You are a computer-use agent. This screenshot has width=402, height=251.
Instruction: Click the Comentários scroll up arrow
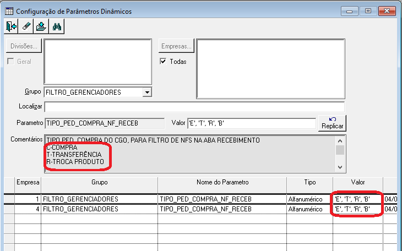click(x=340, y=141)
